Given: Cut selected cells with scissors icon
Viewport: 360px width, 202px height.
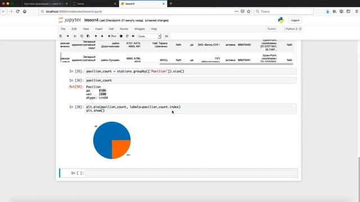Looking at the screenshot, I should click(75, 36).
